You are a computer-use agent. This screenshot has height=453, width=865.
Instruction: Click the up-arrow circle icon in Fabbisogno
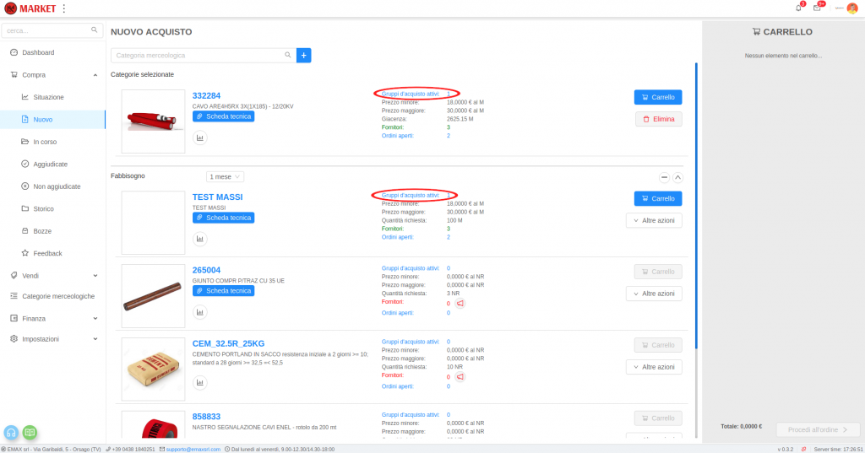coord(677,177)
